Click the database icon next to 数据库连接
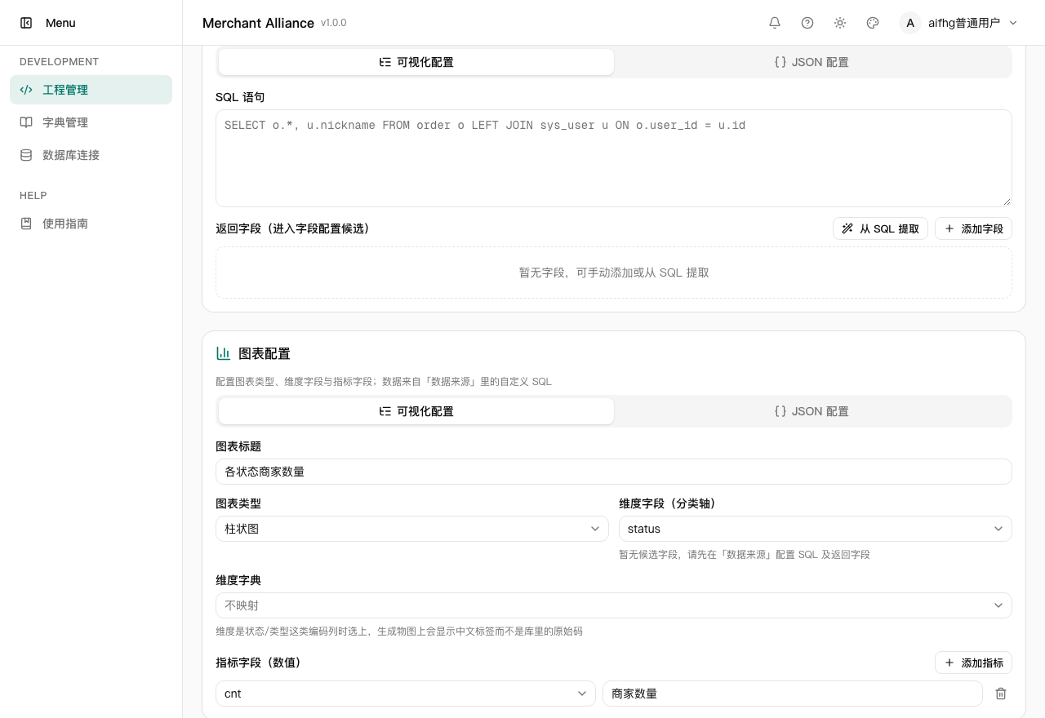Viewport: 1045px width, 718px height. [26, 155]
